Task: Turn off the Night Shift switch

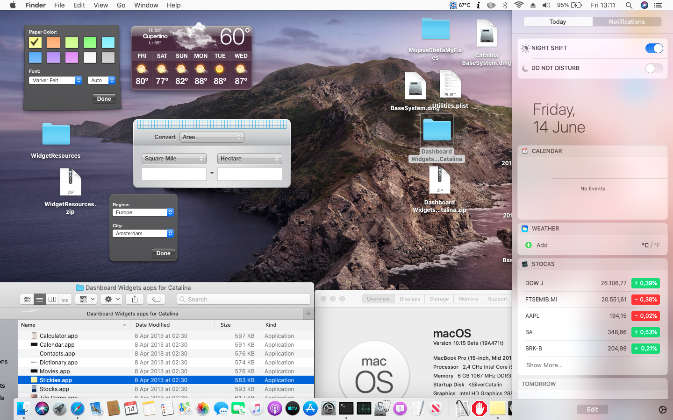Action: click(654, 48)
